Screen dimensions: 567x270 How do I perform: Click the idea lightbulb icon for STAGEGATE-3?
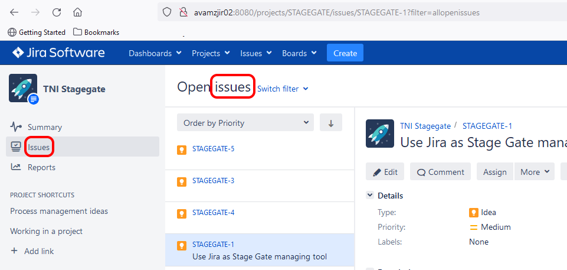pos(182,182)
